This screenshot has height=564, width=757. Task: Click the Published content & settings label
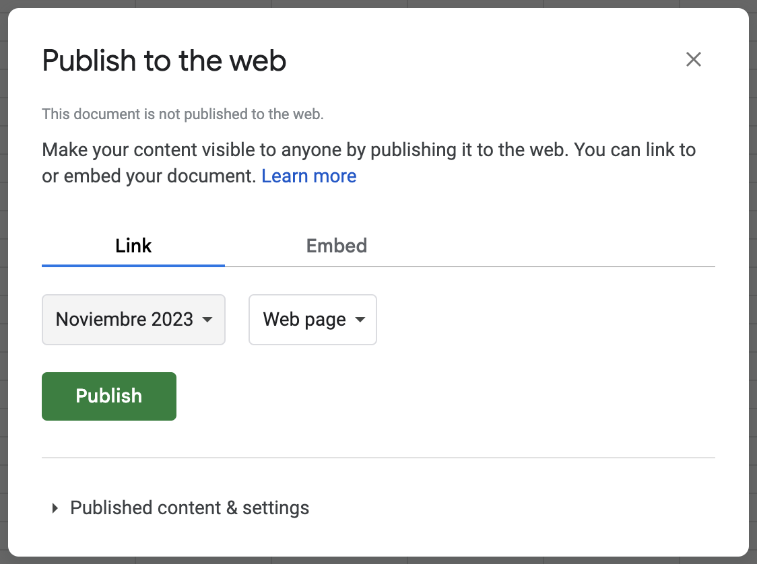189,507
